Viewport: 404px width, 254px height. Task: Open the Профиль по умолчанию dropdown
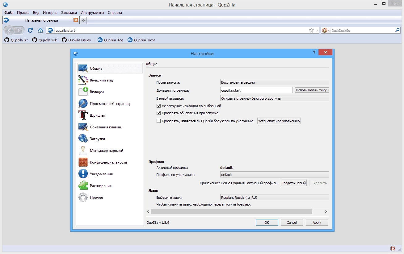coord(274,175)
